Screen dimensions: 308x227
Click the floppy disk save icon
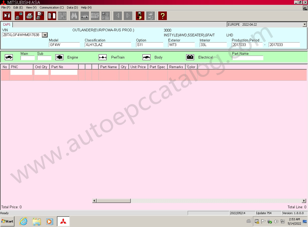[140, 16]
